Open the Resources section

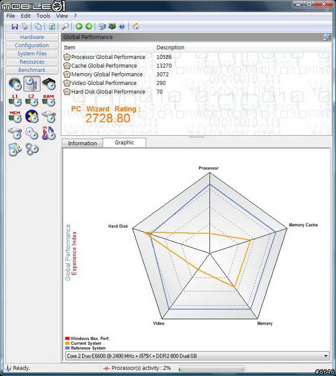coord(32,62)
